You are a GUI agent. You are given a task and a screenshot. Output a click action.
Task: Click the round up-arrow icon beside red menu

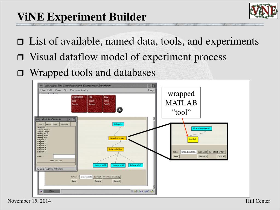pos(120,110)
